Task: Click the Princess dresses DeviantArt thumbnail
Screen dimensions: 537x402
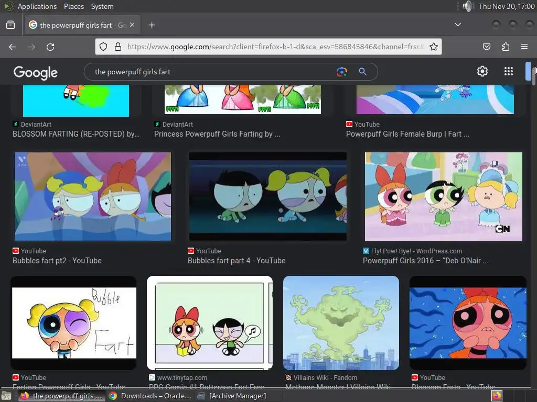Action: [243, 99]
